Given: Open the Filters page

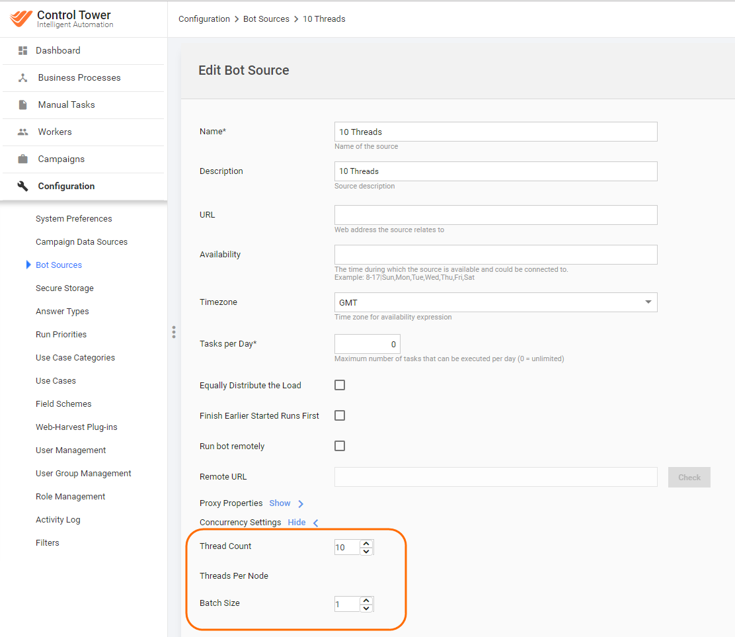Looking at the screenshot, I should click(x=48, y=542).
